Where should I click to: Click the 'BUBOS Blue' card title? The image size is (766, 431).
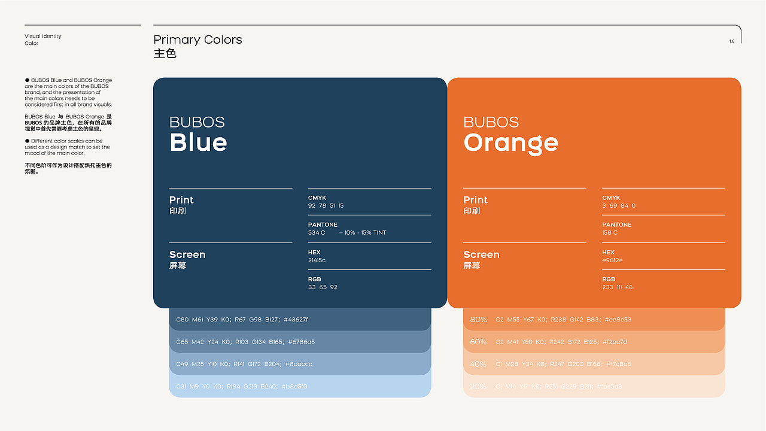[x=198, y=134]
